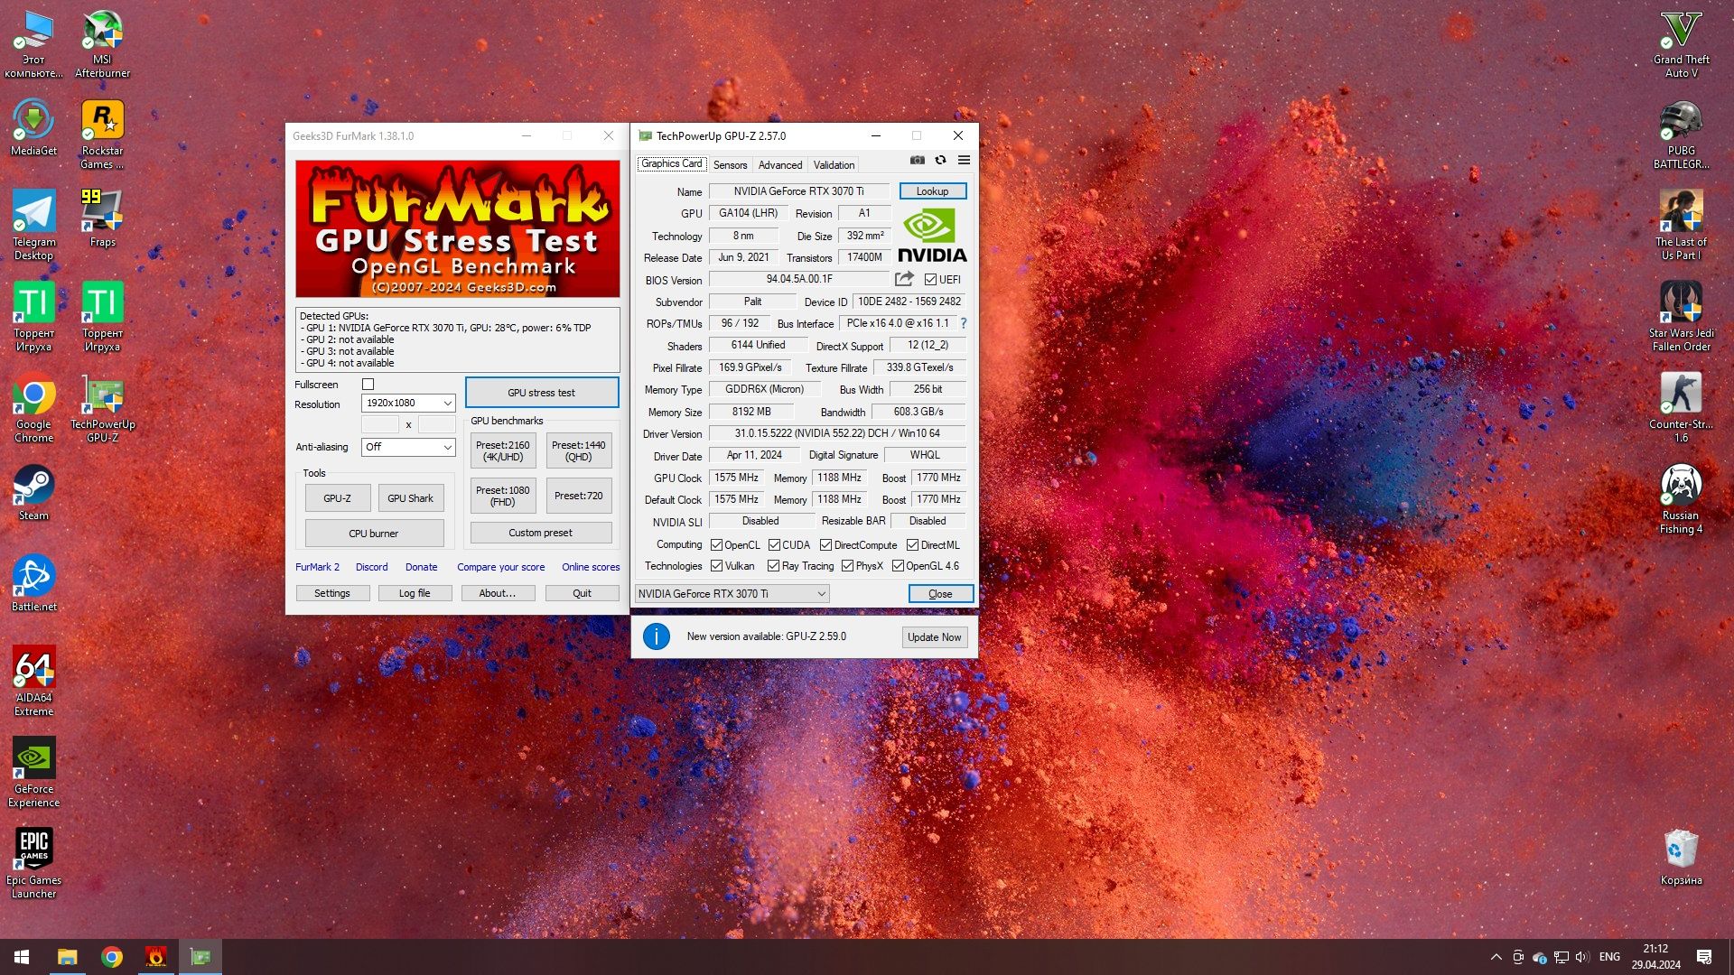Open the Anti-aliasing dropdown
The width and height of the screenshot is (1734, 975).
pyautogui.click(x=408, y=447)
